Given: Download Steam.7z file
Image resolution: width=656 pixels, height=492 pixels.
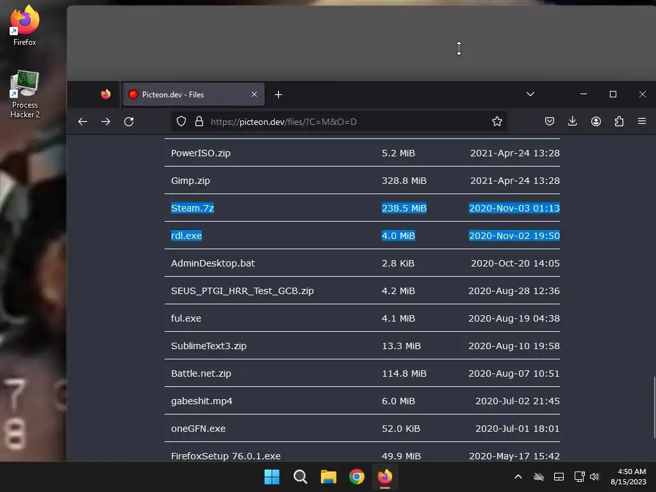Looking at the screenshot, I should [x=192, y=208].
